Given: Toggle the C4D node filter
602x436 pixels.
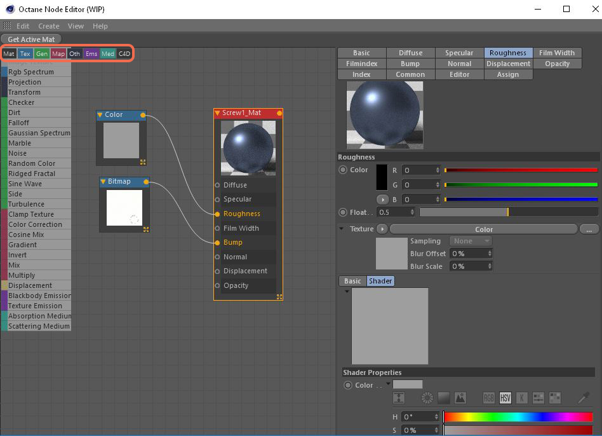Looking at the screenshot, I should (124, 54).
